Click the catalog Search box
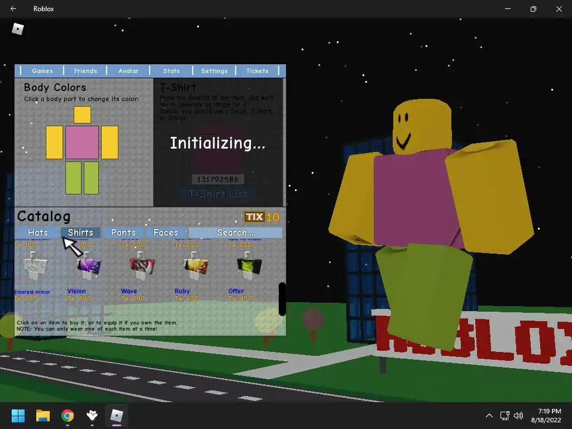This screenshot has width=572, height=429. (235, 232)
